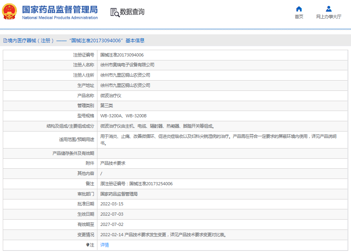This screenshot has height=252, width=351.
Task: Click the 首页 house icon
Action: tap(299, 9)
